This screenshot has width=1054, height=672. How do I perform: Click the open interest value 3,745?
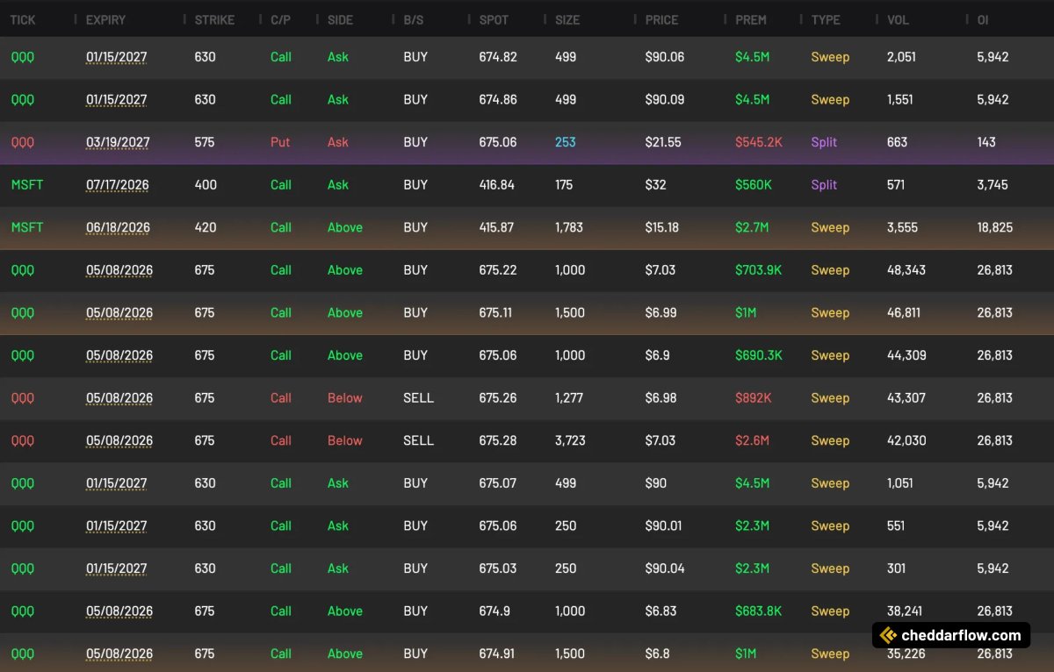[x=993, y=185]
